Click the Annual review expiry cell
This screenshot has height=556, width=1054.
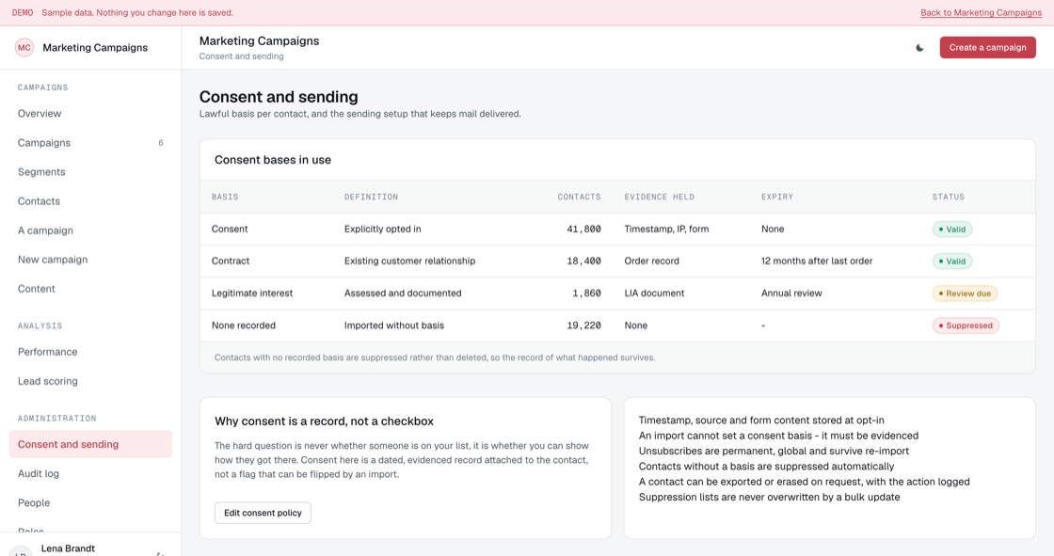click(x=791, y=294)
